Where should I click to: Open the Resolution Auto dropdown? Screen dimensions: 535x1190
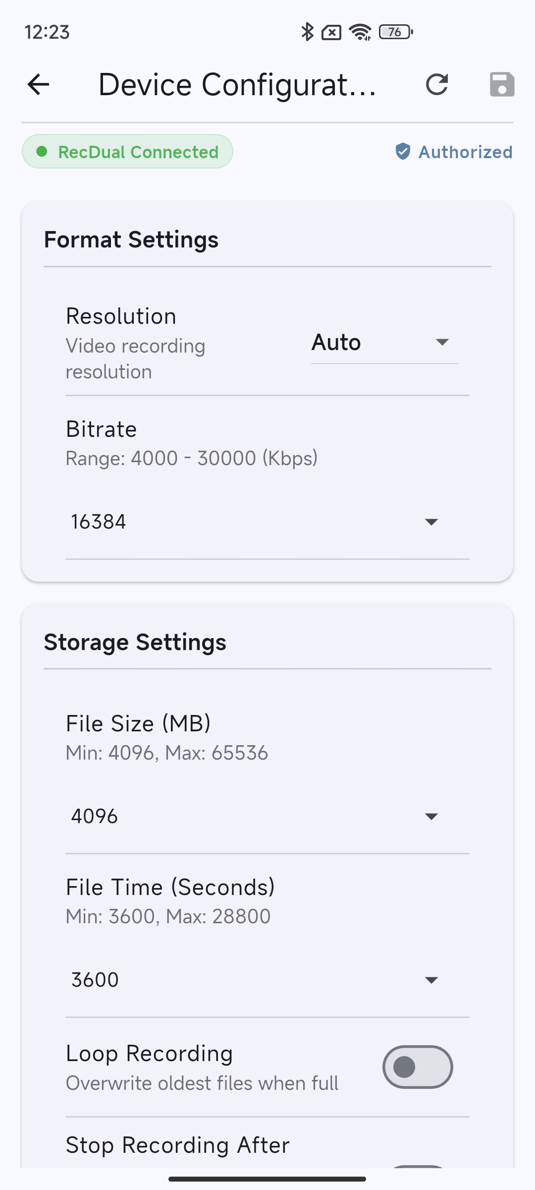click(x=384, y=343)
